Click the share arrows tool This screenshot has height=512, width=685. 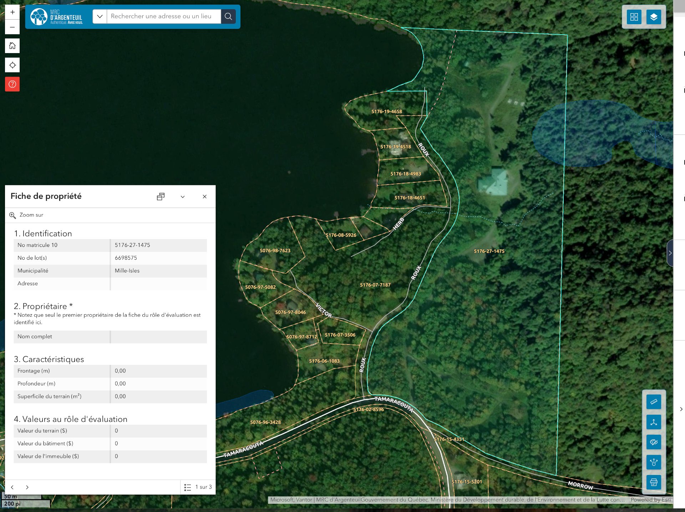coord(654,462)
